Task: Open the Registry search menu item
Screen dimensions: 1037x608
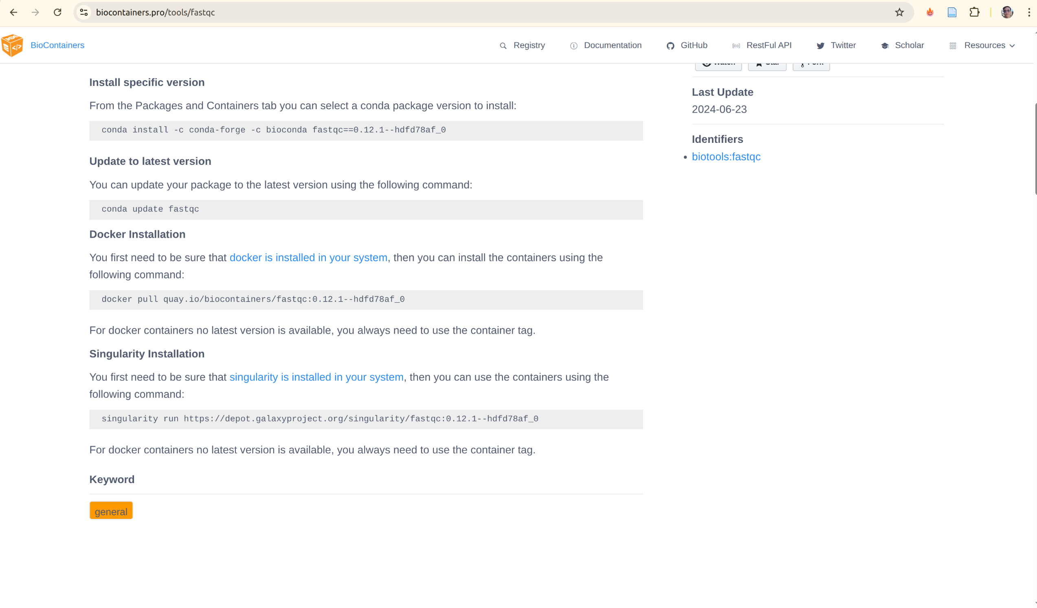Action: (528, 45)
